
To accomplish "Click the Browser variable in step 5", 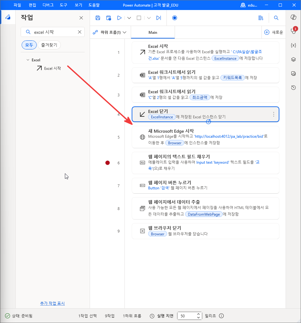I will click(x=175, y=143).
